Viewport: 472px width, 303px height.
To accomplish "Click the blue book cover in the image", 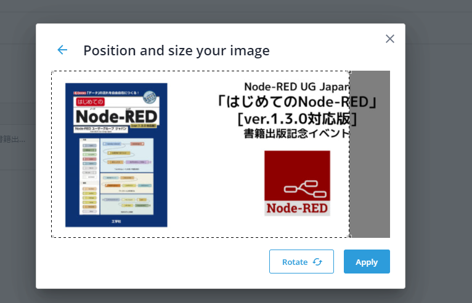I will [116, 155].
